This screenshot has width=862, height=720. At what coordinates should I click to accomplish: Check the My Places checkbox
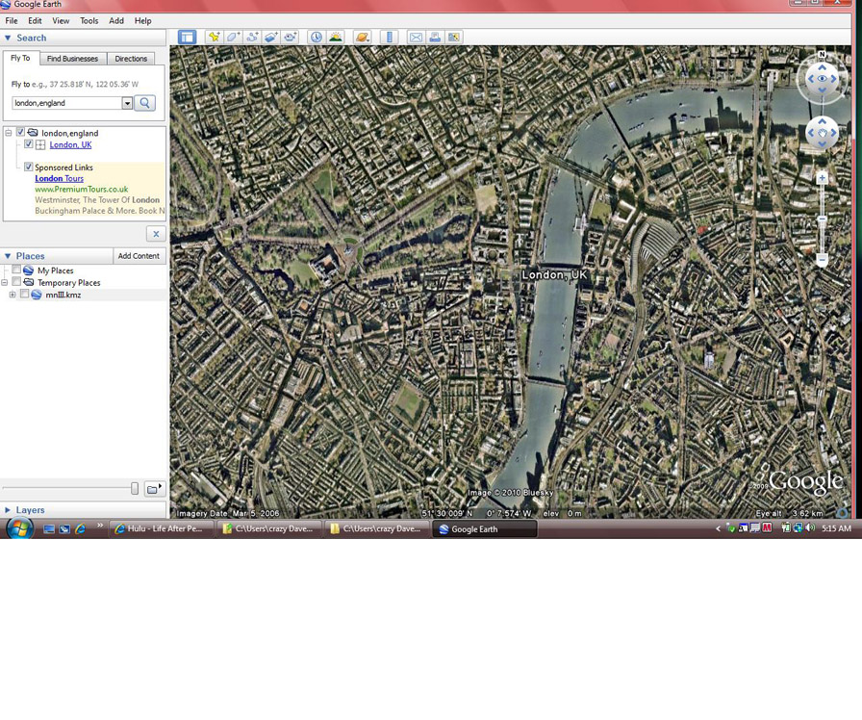click(x=16, y=270)
